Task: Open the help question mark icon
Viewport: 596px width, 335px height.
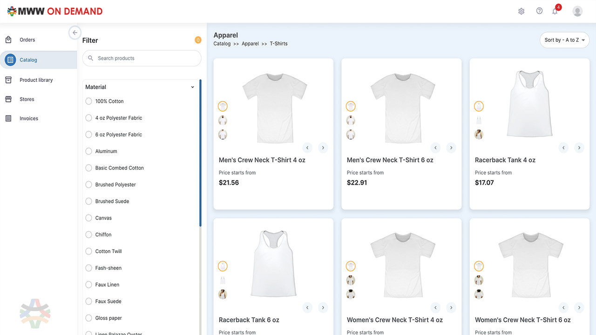Action: [x=539, y=11]
